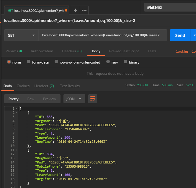This screenshot has width=196, height=188.
Task: Collapse the JSON object at line 2
Action: click(x=16, y=113)
